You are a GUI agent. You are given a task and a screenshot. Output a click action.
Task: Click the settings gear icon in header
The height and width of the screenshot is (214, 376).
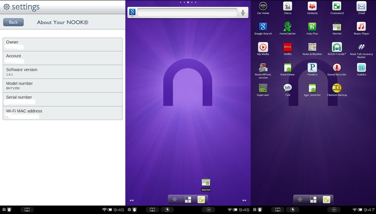(7, 7)
